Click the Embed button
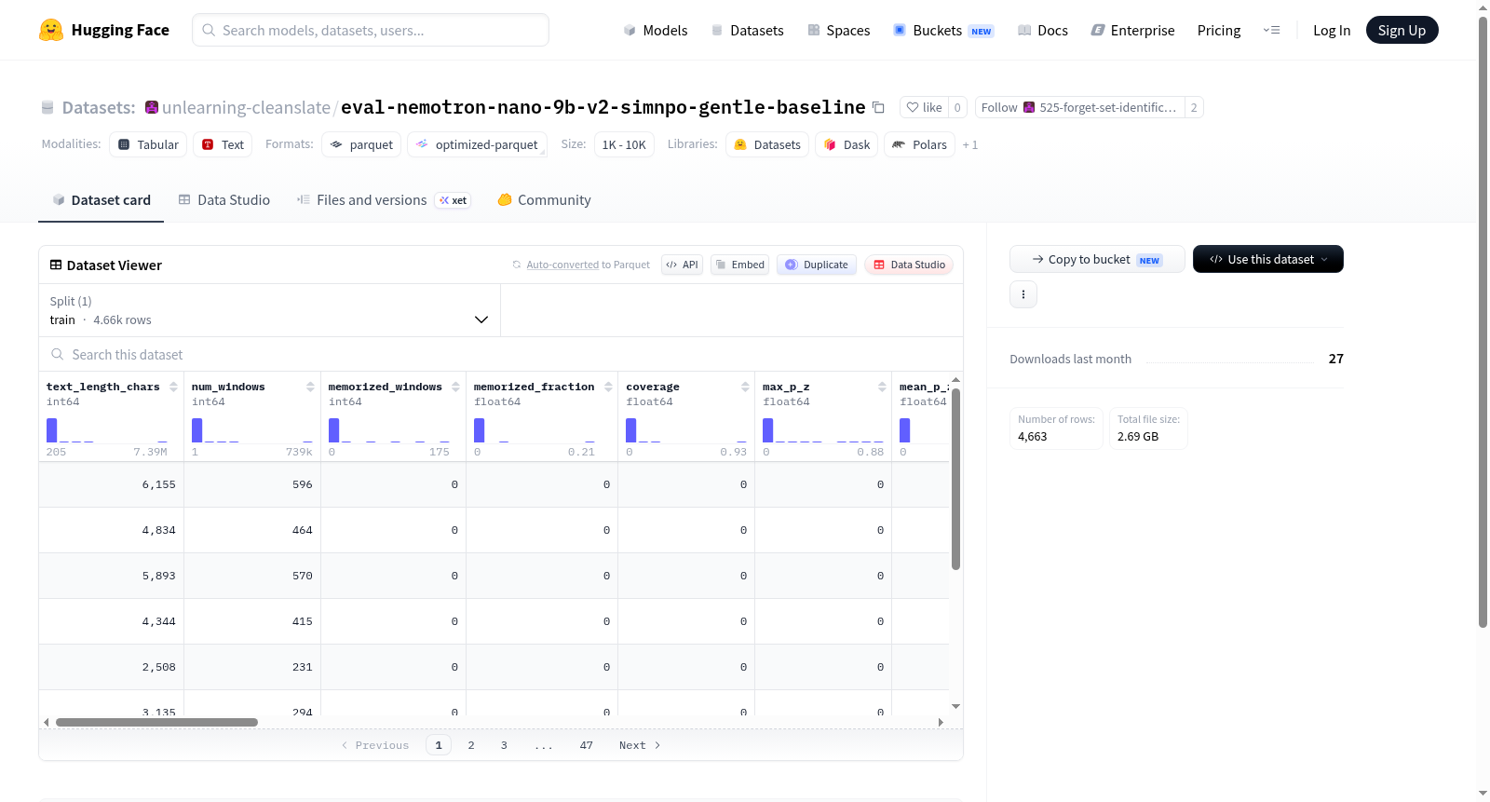Image resolution: width=1490 pixels, height=802 pixels. 740,265
